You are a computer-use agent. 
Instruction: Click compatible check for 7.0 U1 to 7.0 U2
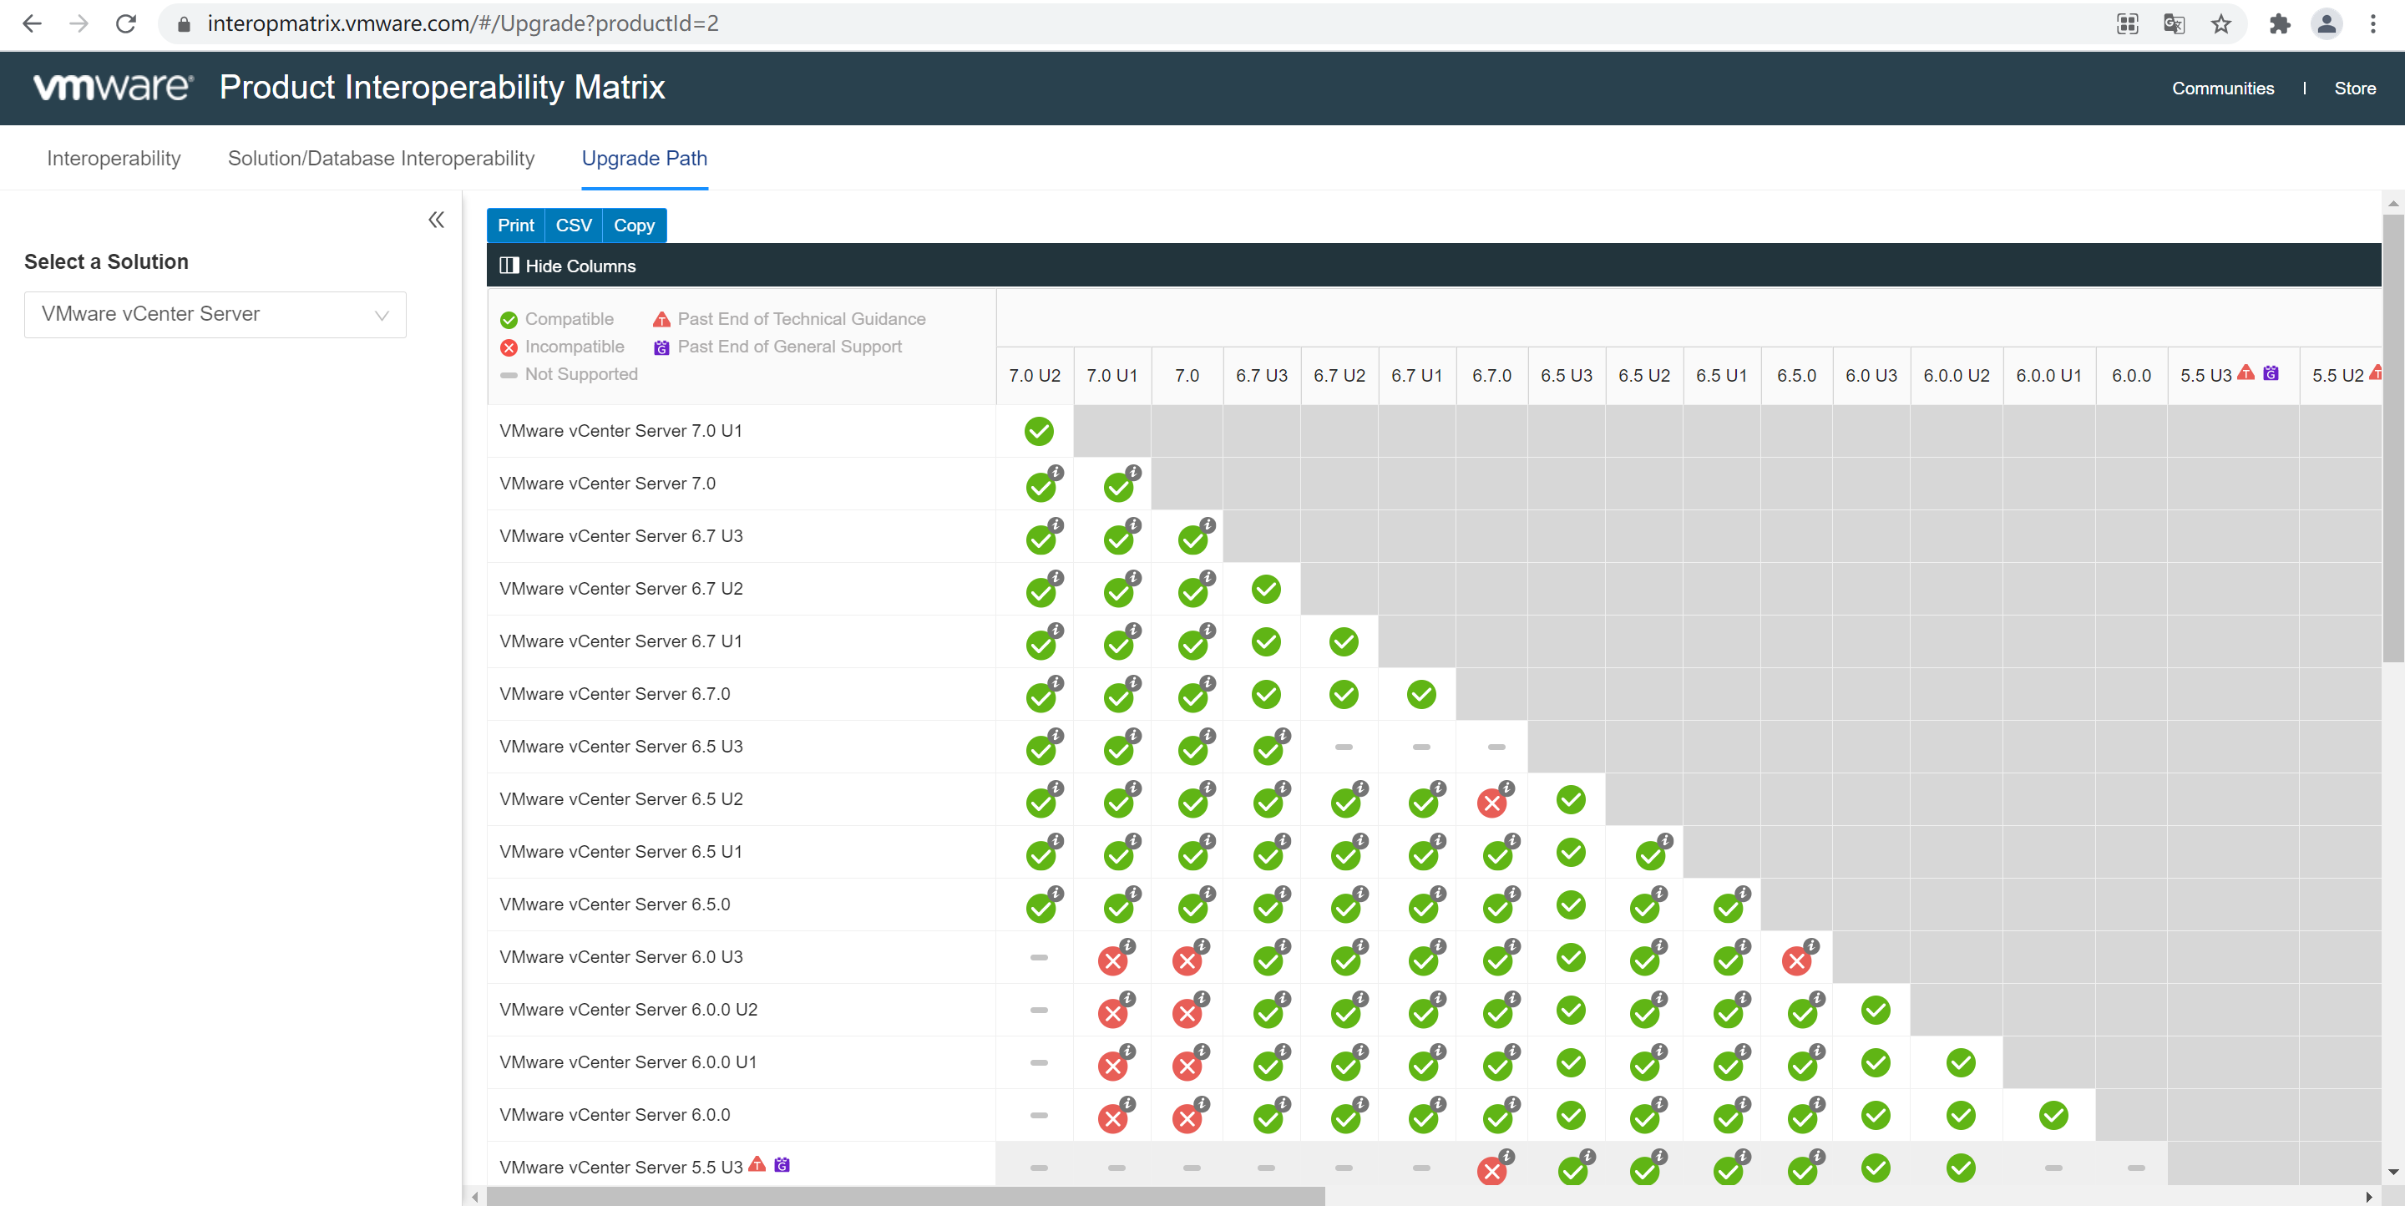click(1038, 430)
